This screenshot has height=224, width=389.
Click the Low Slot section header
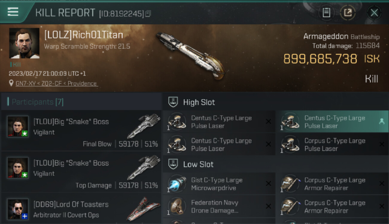tap(198, 164)
